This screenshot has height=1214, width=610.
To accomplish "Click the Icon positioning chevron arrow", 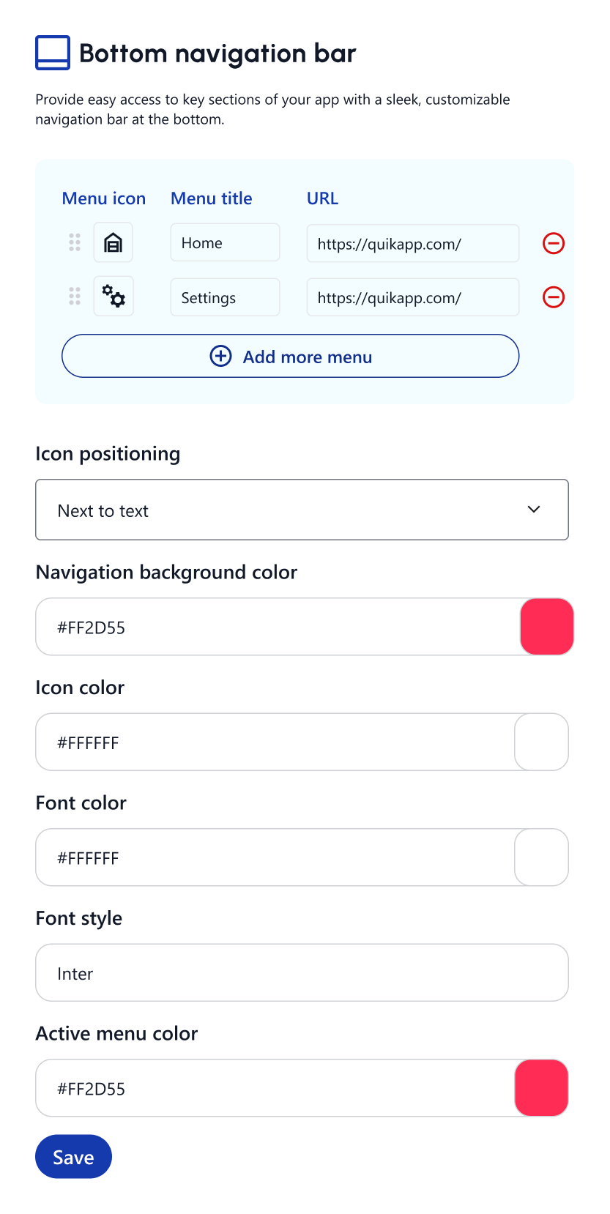I will pyautogui.click(x=534, y=510).
